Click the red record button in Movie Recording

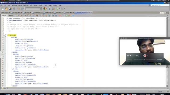coord(145,56)
